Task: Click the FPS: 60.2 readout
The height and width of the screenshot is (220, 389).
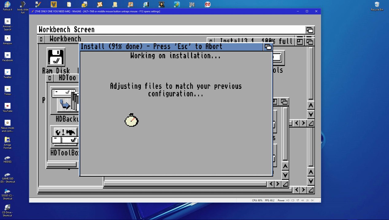Action: pyautogui.click(x=269, y=200)
